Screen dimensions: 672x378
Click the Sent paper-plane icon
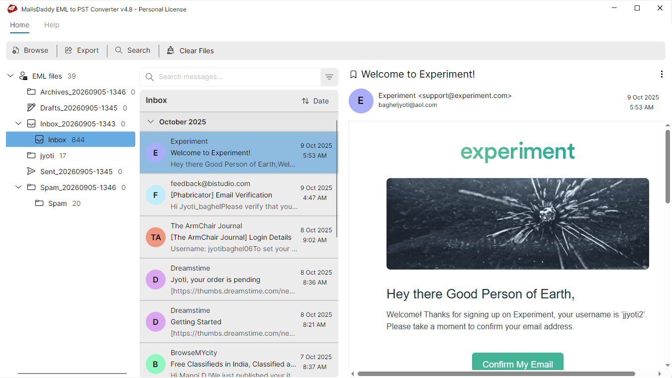click(x=31, y=172)
